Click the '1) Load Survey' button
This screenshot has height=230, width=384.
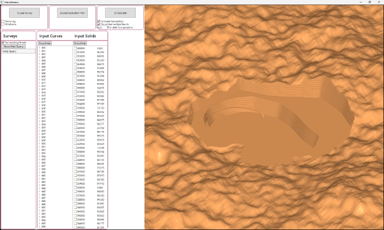[24, 13]
